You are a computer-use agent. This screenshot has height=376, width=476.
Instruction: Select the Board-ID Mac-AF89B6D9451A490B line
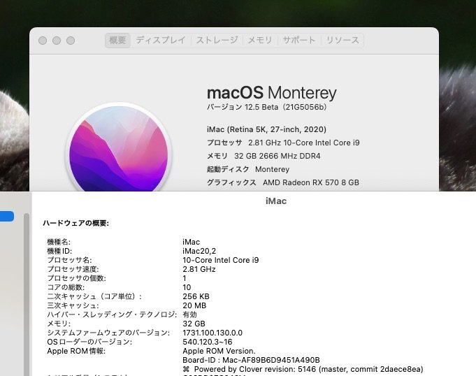pyautogui.click(x=251, y=360)
